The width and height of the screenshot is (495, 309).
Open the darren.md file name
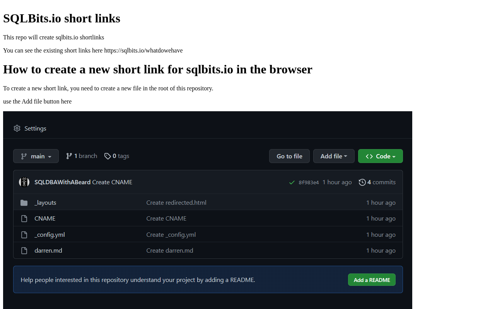(48, 250)
